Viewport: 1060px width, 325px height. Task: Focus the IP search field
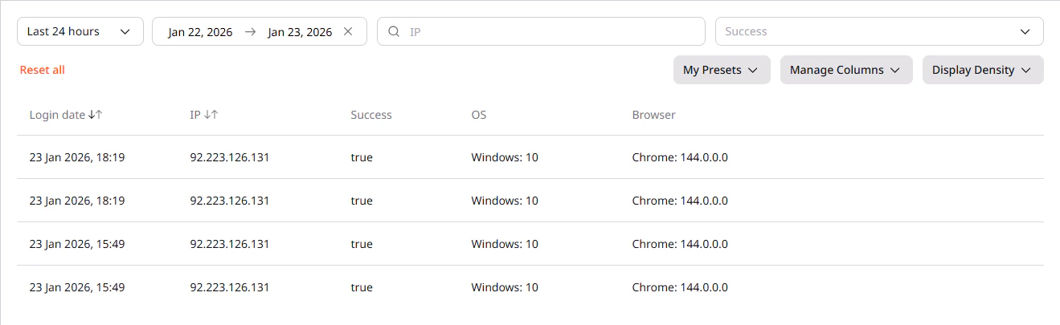pos(541,31)
